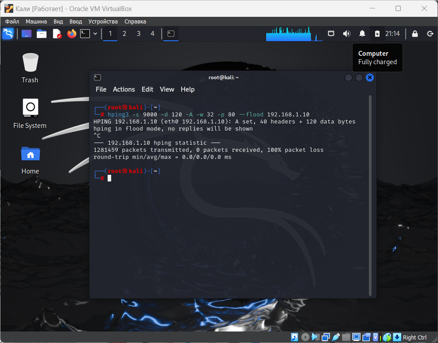Viewport: 438px width, 343px height.
Task: Open the terminal Help menu
Action: [x=187, y=89]
